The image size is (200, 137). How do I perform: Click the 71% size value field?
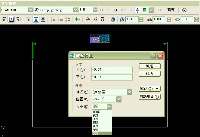[100, 107]
